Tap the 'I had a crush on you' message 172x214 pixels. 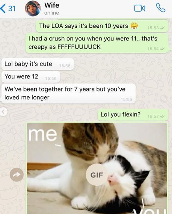point(97,43)
